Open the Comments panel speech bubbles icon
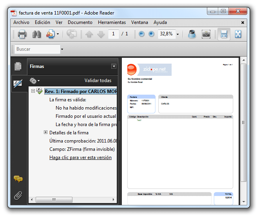 click(18, 179)
